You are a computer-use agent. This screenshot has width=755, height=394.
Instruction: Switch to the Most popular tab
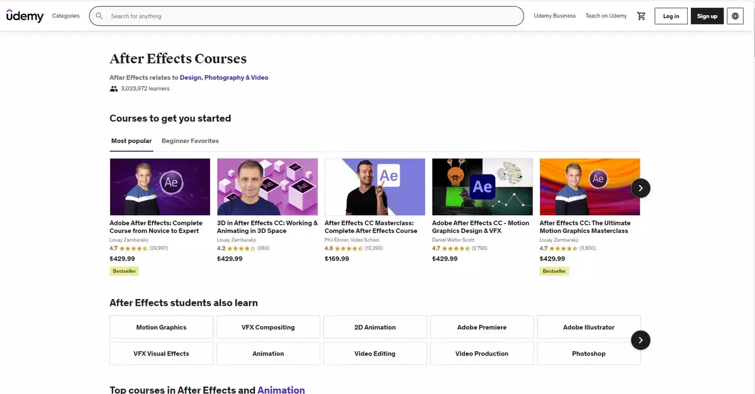pyautogui.click(x=131, y=141)
